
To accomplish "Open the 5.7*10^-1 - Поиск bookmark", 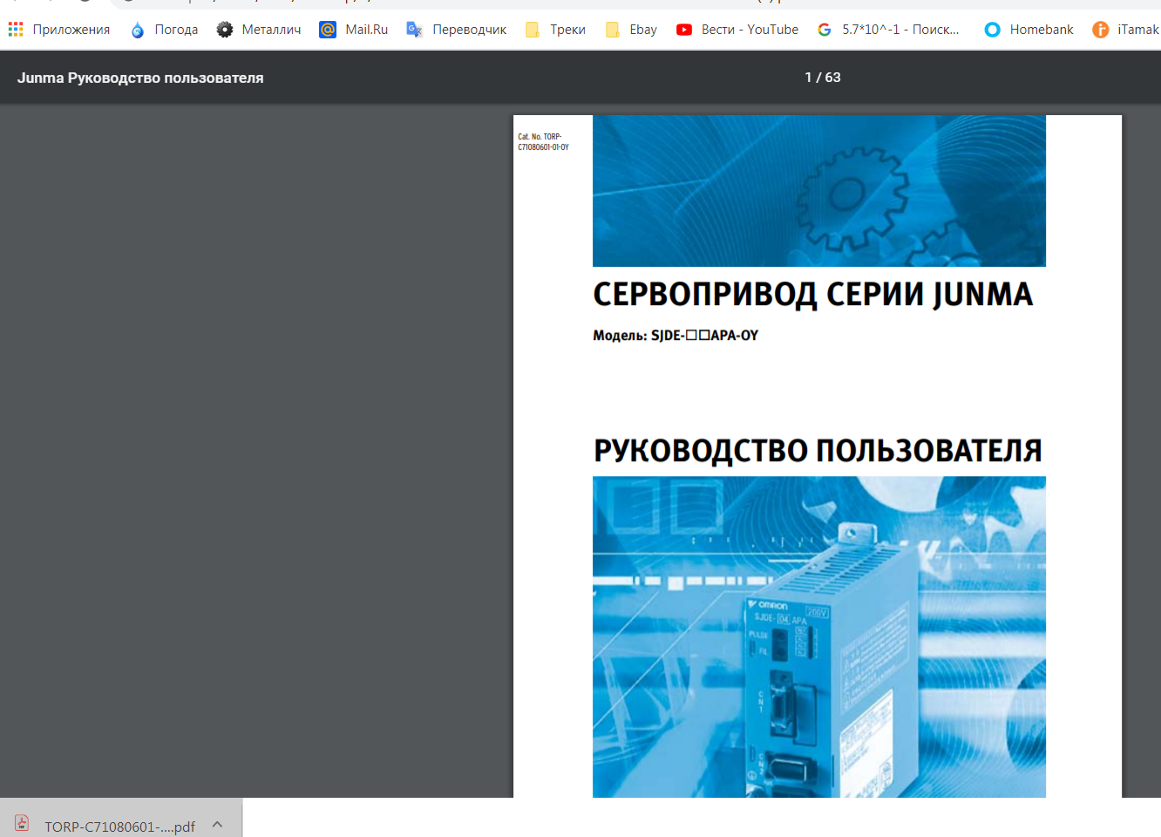I will point(900,30).
